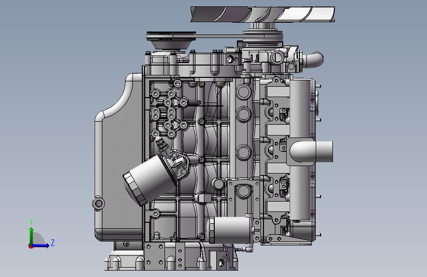Select the drive belt between the pulleys
Screen dimensions: 427x277
pyautogui.click(x=219, y=36)
